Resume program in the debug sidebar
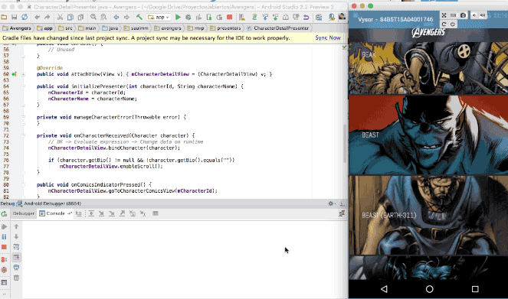 click(4, 226)
